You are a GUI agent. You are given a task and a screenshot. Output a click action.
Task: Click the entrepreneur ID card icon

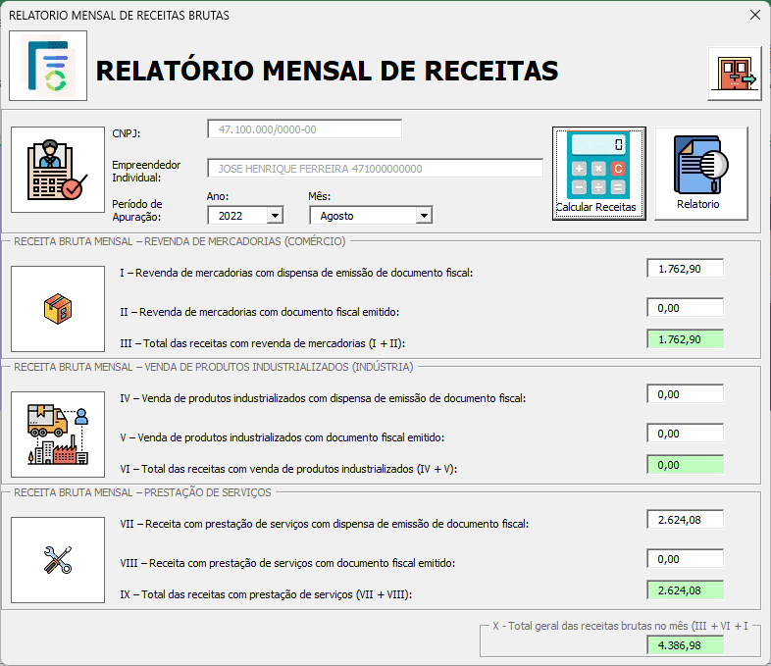tap(58, 170)
